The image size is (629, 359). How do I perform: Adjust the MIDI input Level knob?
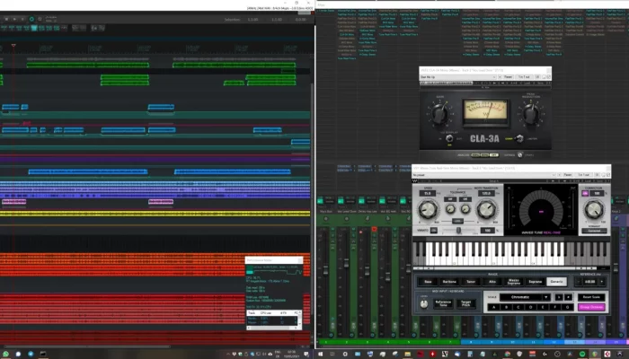tap(423, 304)
